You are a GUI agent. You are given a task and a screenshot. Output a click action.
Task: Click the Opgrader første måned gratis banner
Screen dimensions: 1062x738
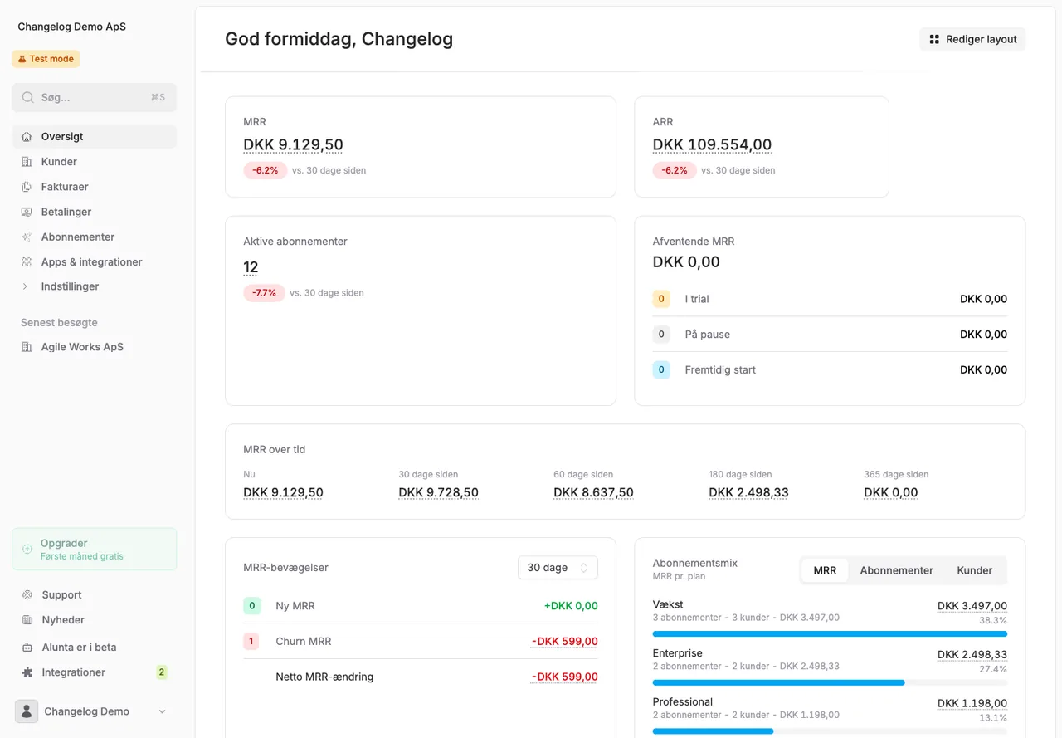coord(95,549)
